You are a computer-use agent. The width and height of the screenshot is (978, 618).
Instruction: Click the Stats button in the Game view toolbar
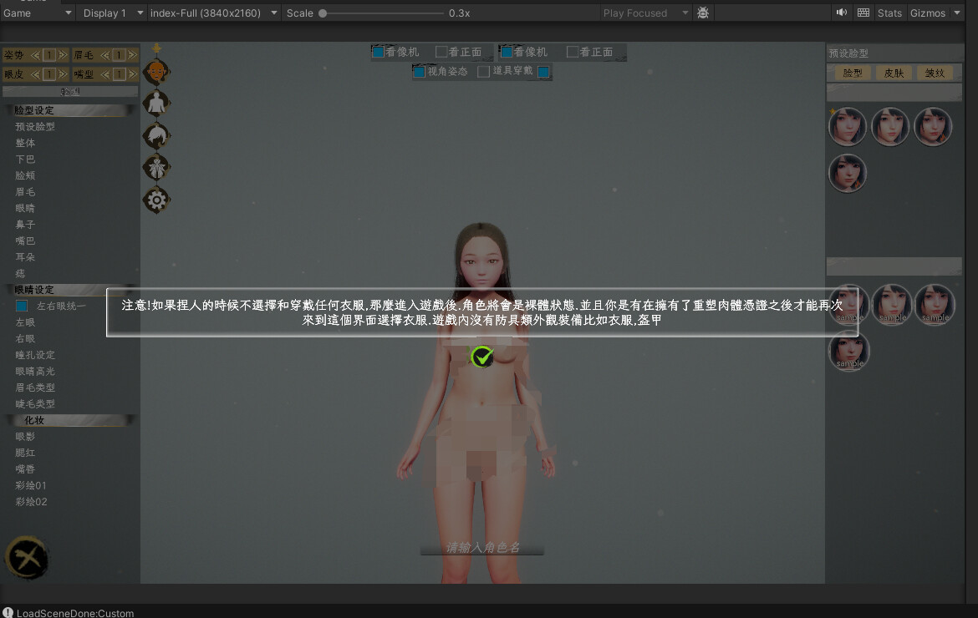click(889, 13)
